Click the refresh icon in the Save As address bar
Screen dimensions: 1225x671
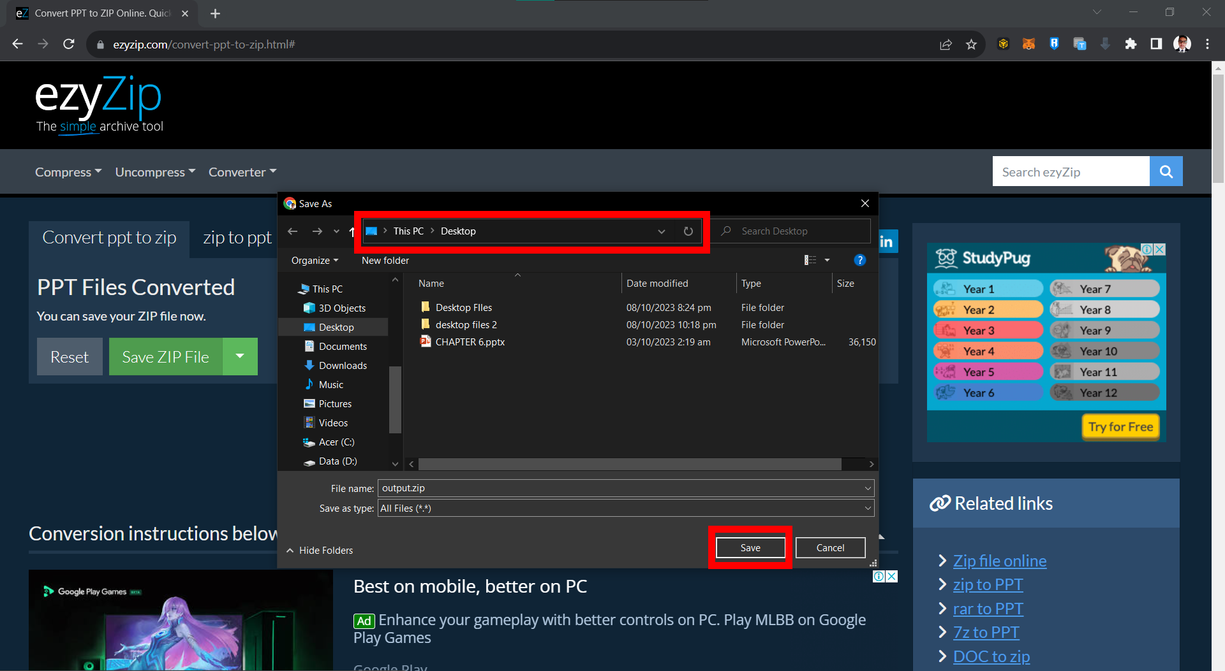pyautogui.click(x=688, y=231)
